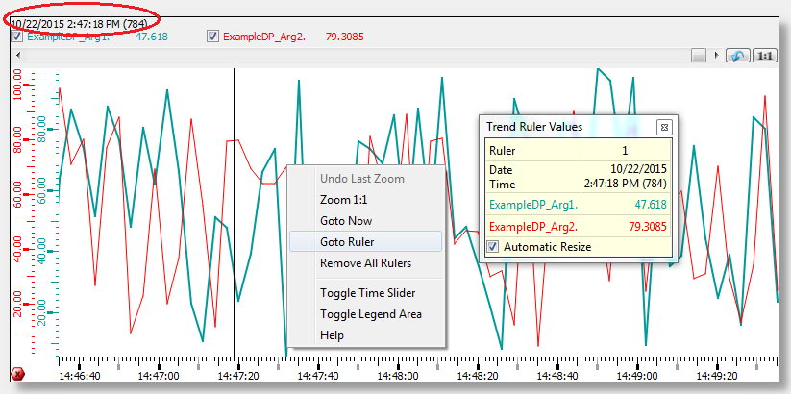Open Help from the context menu
Viewport: 791px width, 394px height.
(x=332, y=335)
